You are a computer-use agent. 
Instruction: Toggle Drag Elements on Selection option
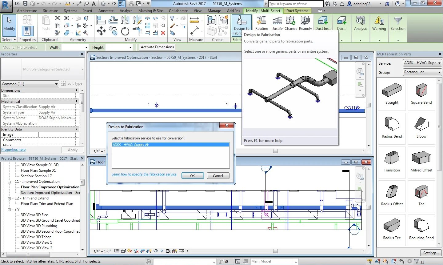402,261
